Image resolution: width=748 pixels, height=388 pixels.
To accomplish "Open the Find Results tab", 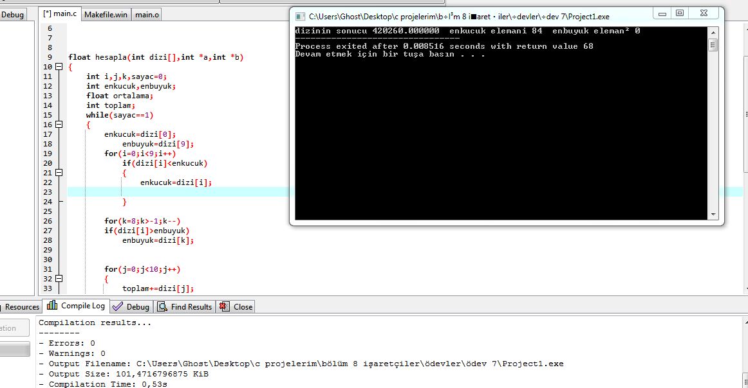I will point(185,307).
